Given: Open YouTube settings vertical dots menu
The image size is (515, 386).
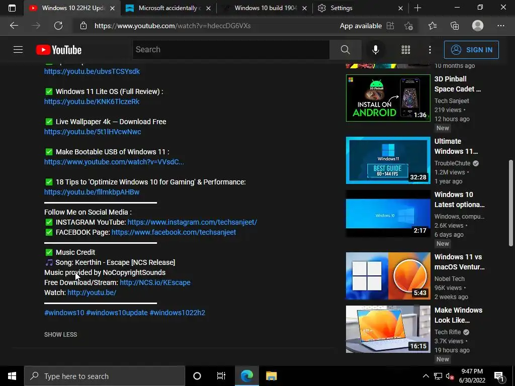Looking at the screenshot, I should tap(430, 50).
